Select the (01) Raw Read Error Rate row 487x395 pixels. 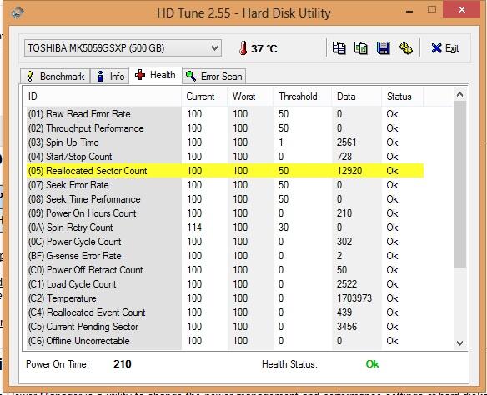pos(225,114)
